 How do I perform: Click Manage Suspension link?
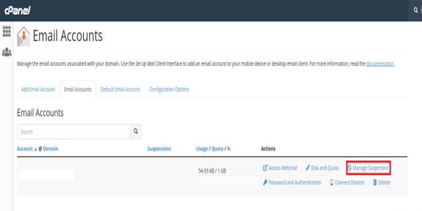pyautogui.click(x=368, y=168)
